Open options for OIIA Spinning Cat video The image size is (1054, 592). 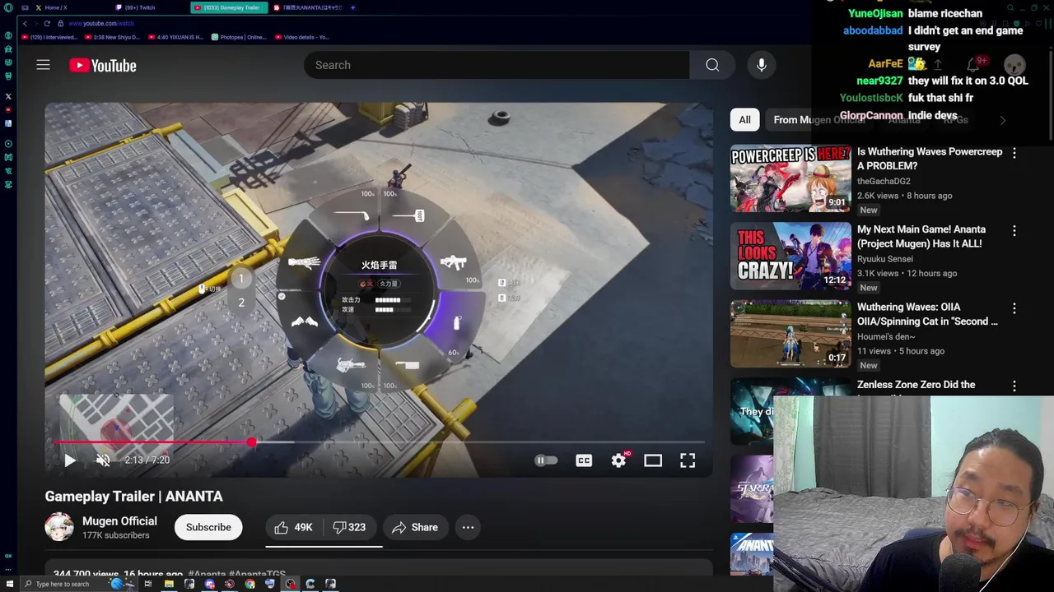tap(1014, 308)
